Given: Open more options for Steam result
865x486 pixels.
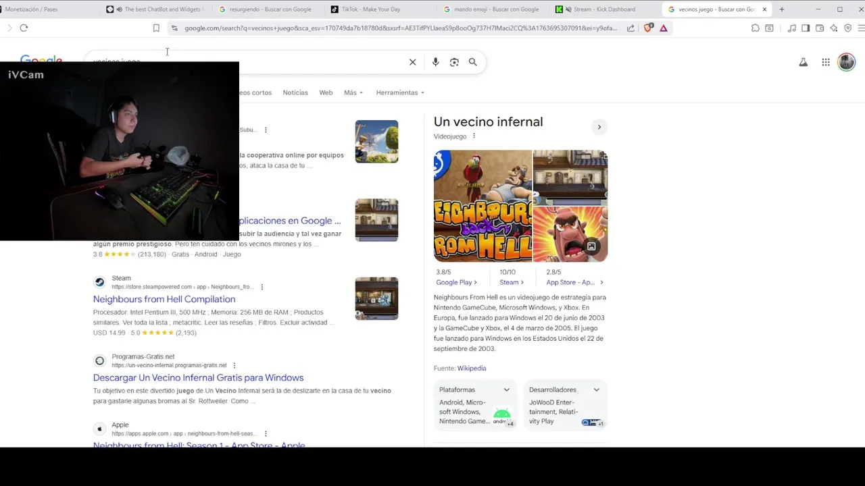Looking at the screenshot, I should (x=262, y=287).
